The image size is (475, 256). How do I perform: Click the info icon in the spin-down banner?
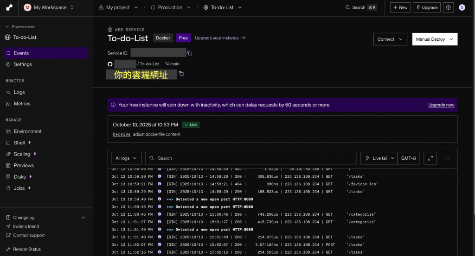[x=113, y=105]
